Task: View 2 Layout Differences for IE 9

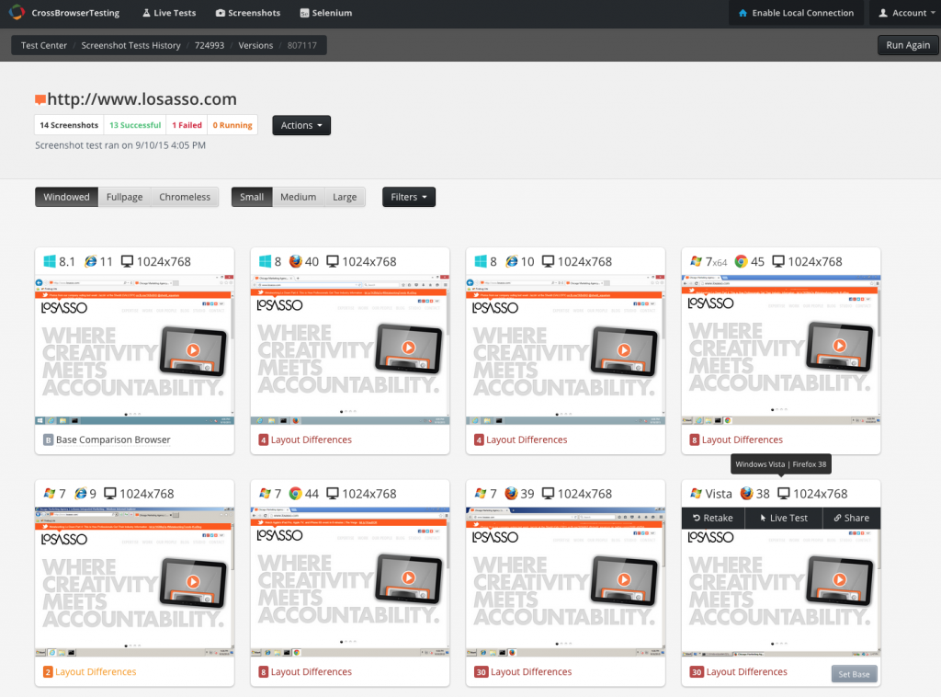Action: point(89,672)
